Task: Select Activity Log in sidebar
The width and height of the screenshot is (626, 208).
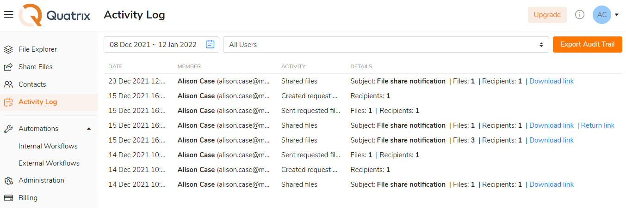Action: pos(37,102)
